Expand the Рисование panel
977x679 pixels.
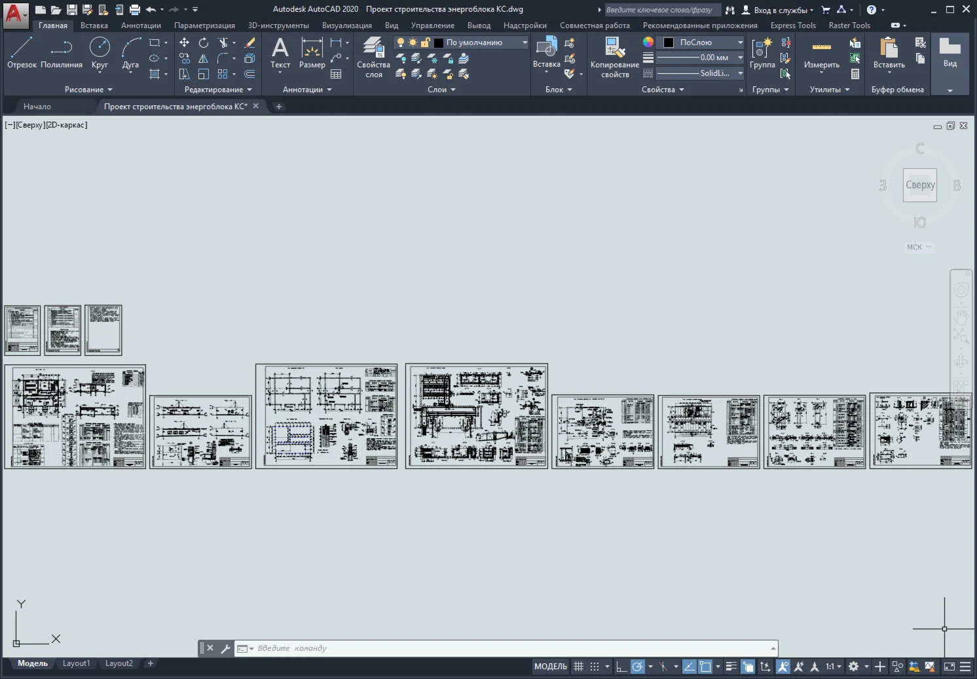[88, 90]
